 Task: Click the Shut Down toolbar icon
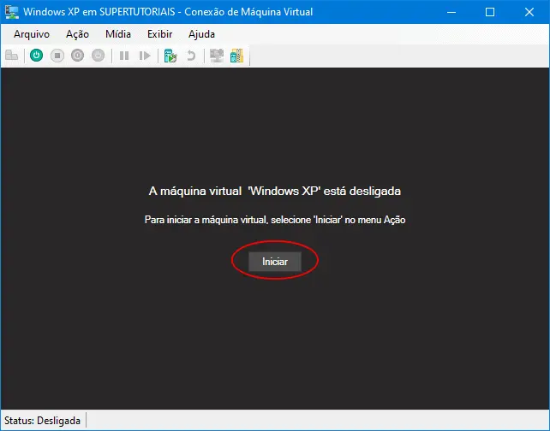(78, 56)
